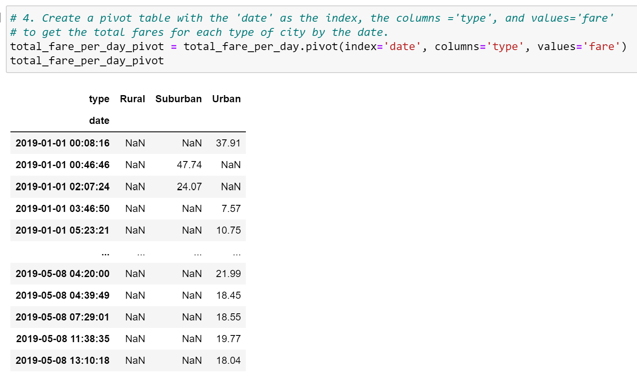Click the Rural NaN in the 2019-01-01 00:08:16 row

point(135,143)
